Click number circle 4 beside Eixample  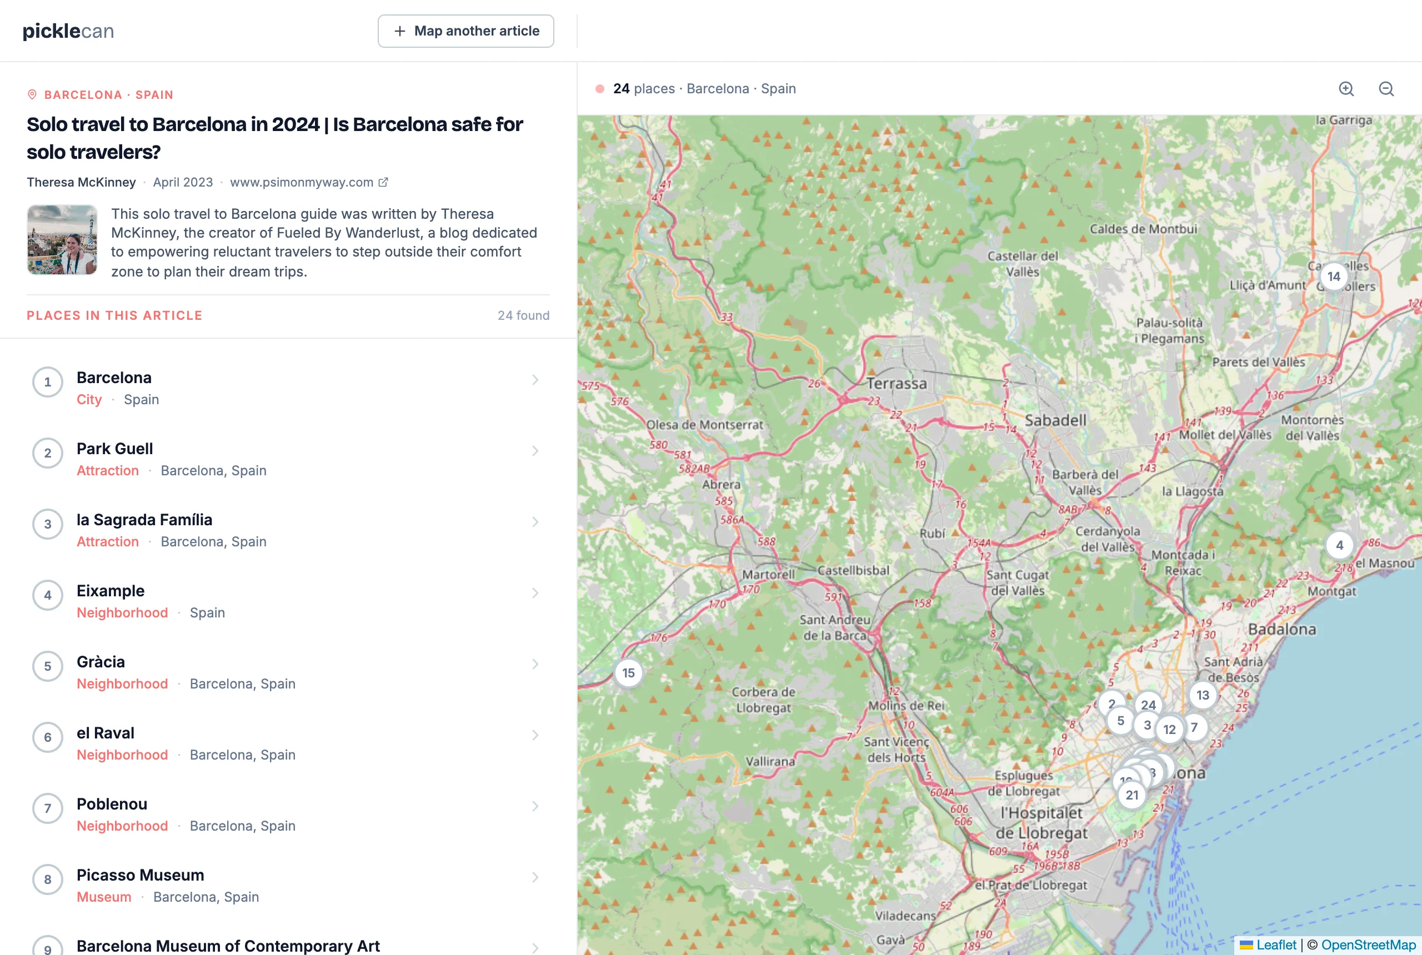point(48,596)
